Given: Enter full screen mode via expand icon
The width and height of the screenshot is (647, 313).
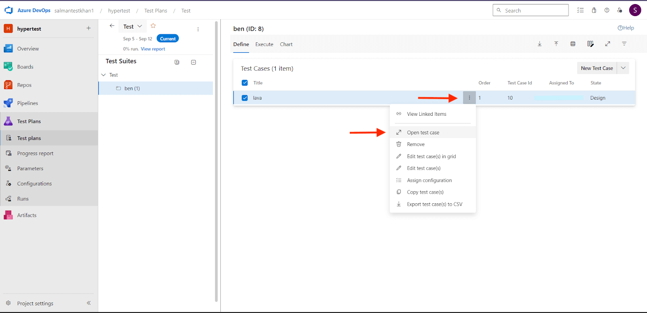Looking at the screenshot, I should click(x=607, y=44).
